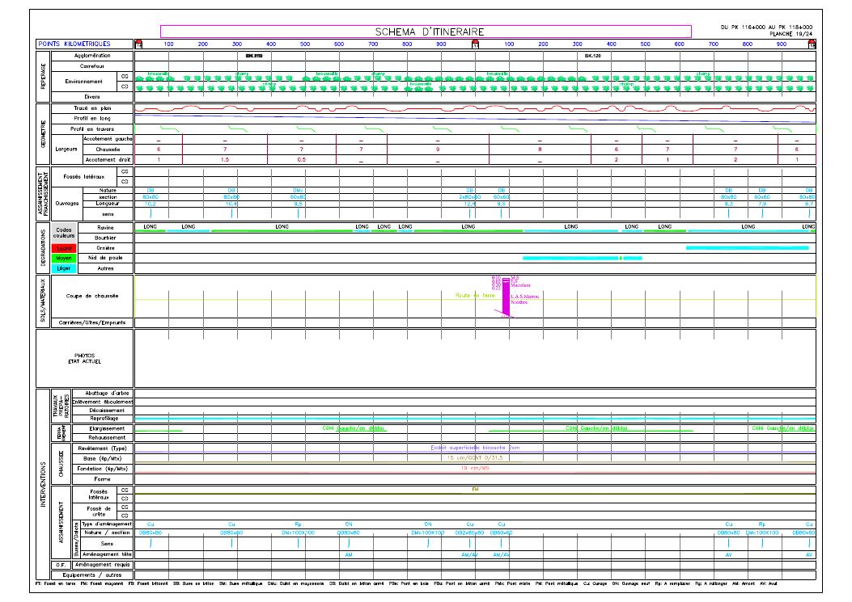
Task: Click the vertical INTERVENTIONS section label
Action: tap(43, 487)
